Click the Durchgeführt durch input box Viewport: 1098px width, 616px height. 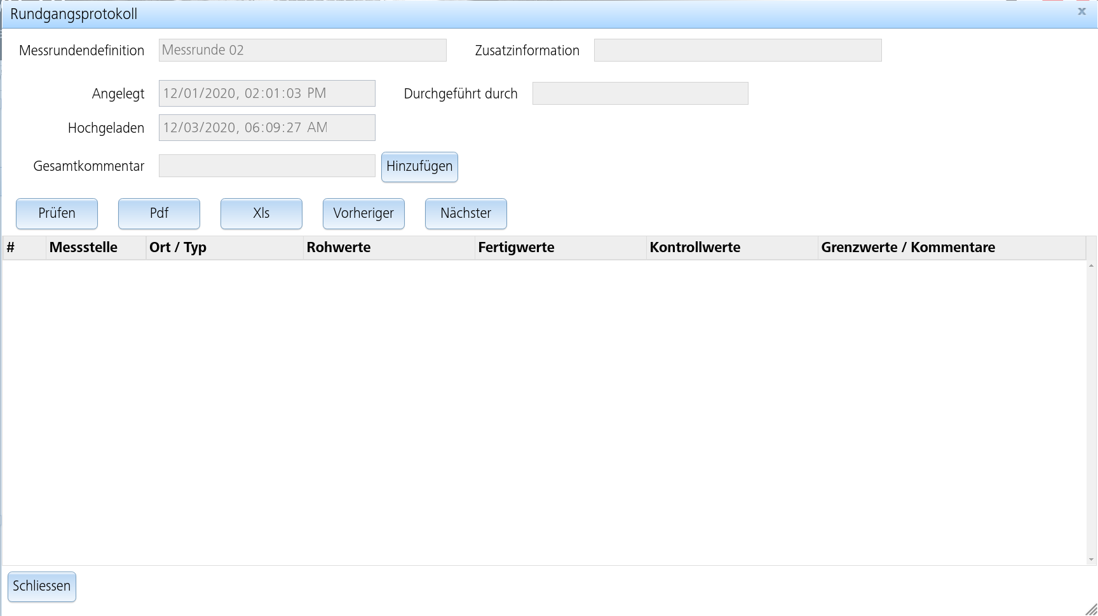(640, 93)
